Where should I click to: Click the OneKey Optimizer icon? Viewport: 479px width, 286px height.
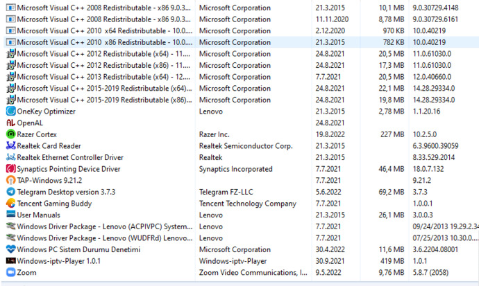pos(10,111)
